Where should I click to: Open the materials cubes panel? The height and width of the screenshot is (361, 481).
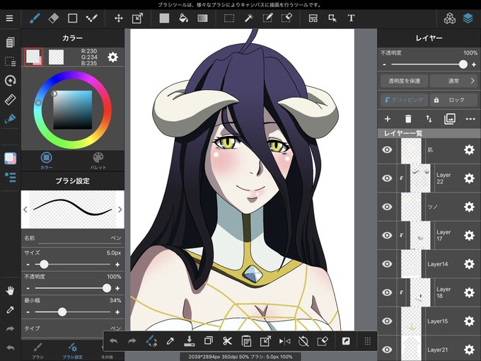pyautogui.click(x=449, y=18)
